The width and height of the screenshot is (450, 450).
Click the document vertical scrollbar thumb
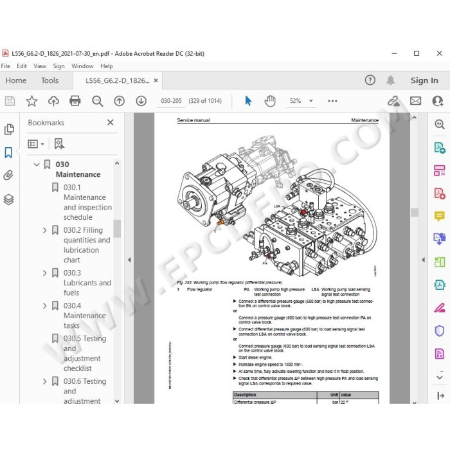point(414,212)
